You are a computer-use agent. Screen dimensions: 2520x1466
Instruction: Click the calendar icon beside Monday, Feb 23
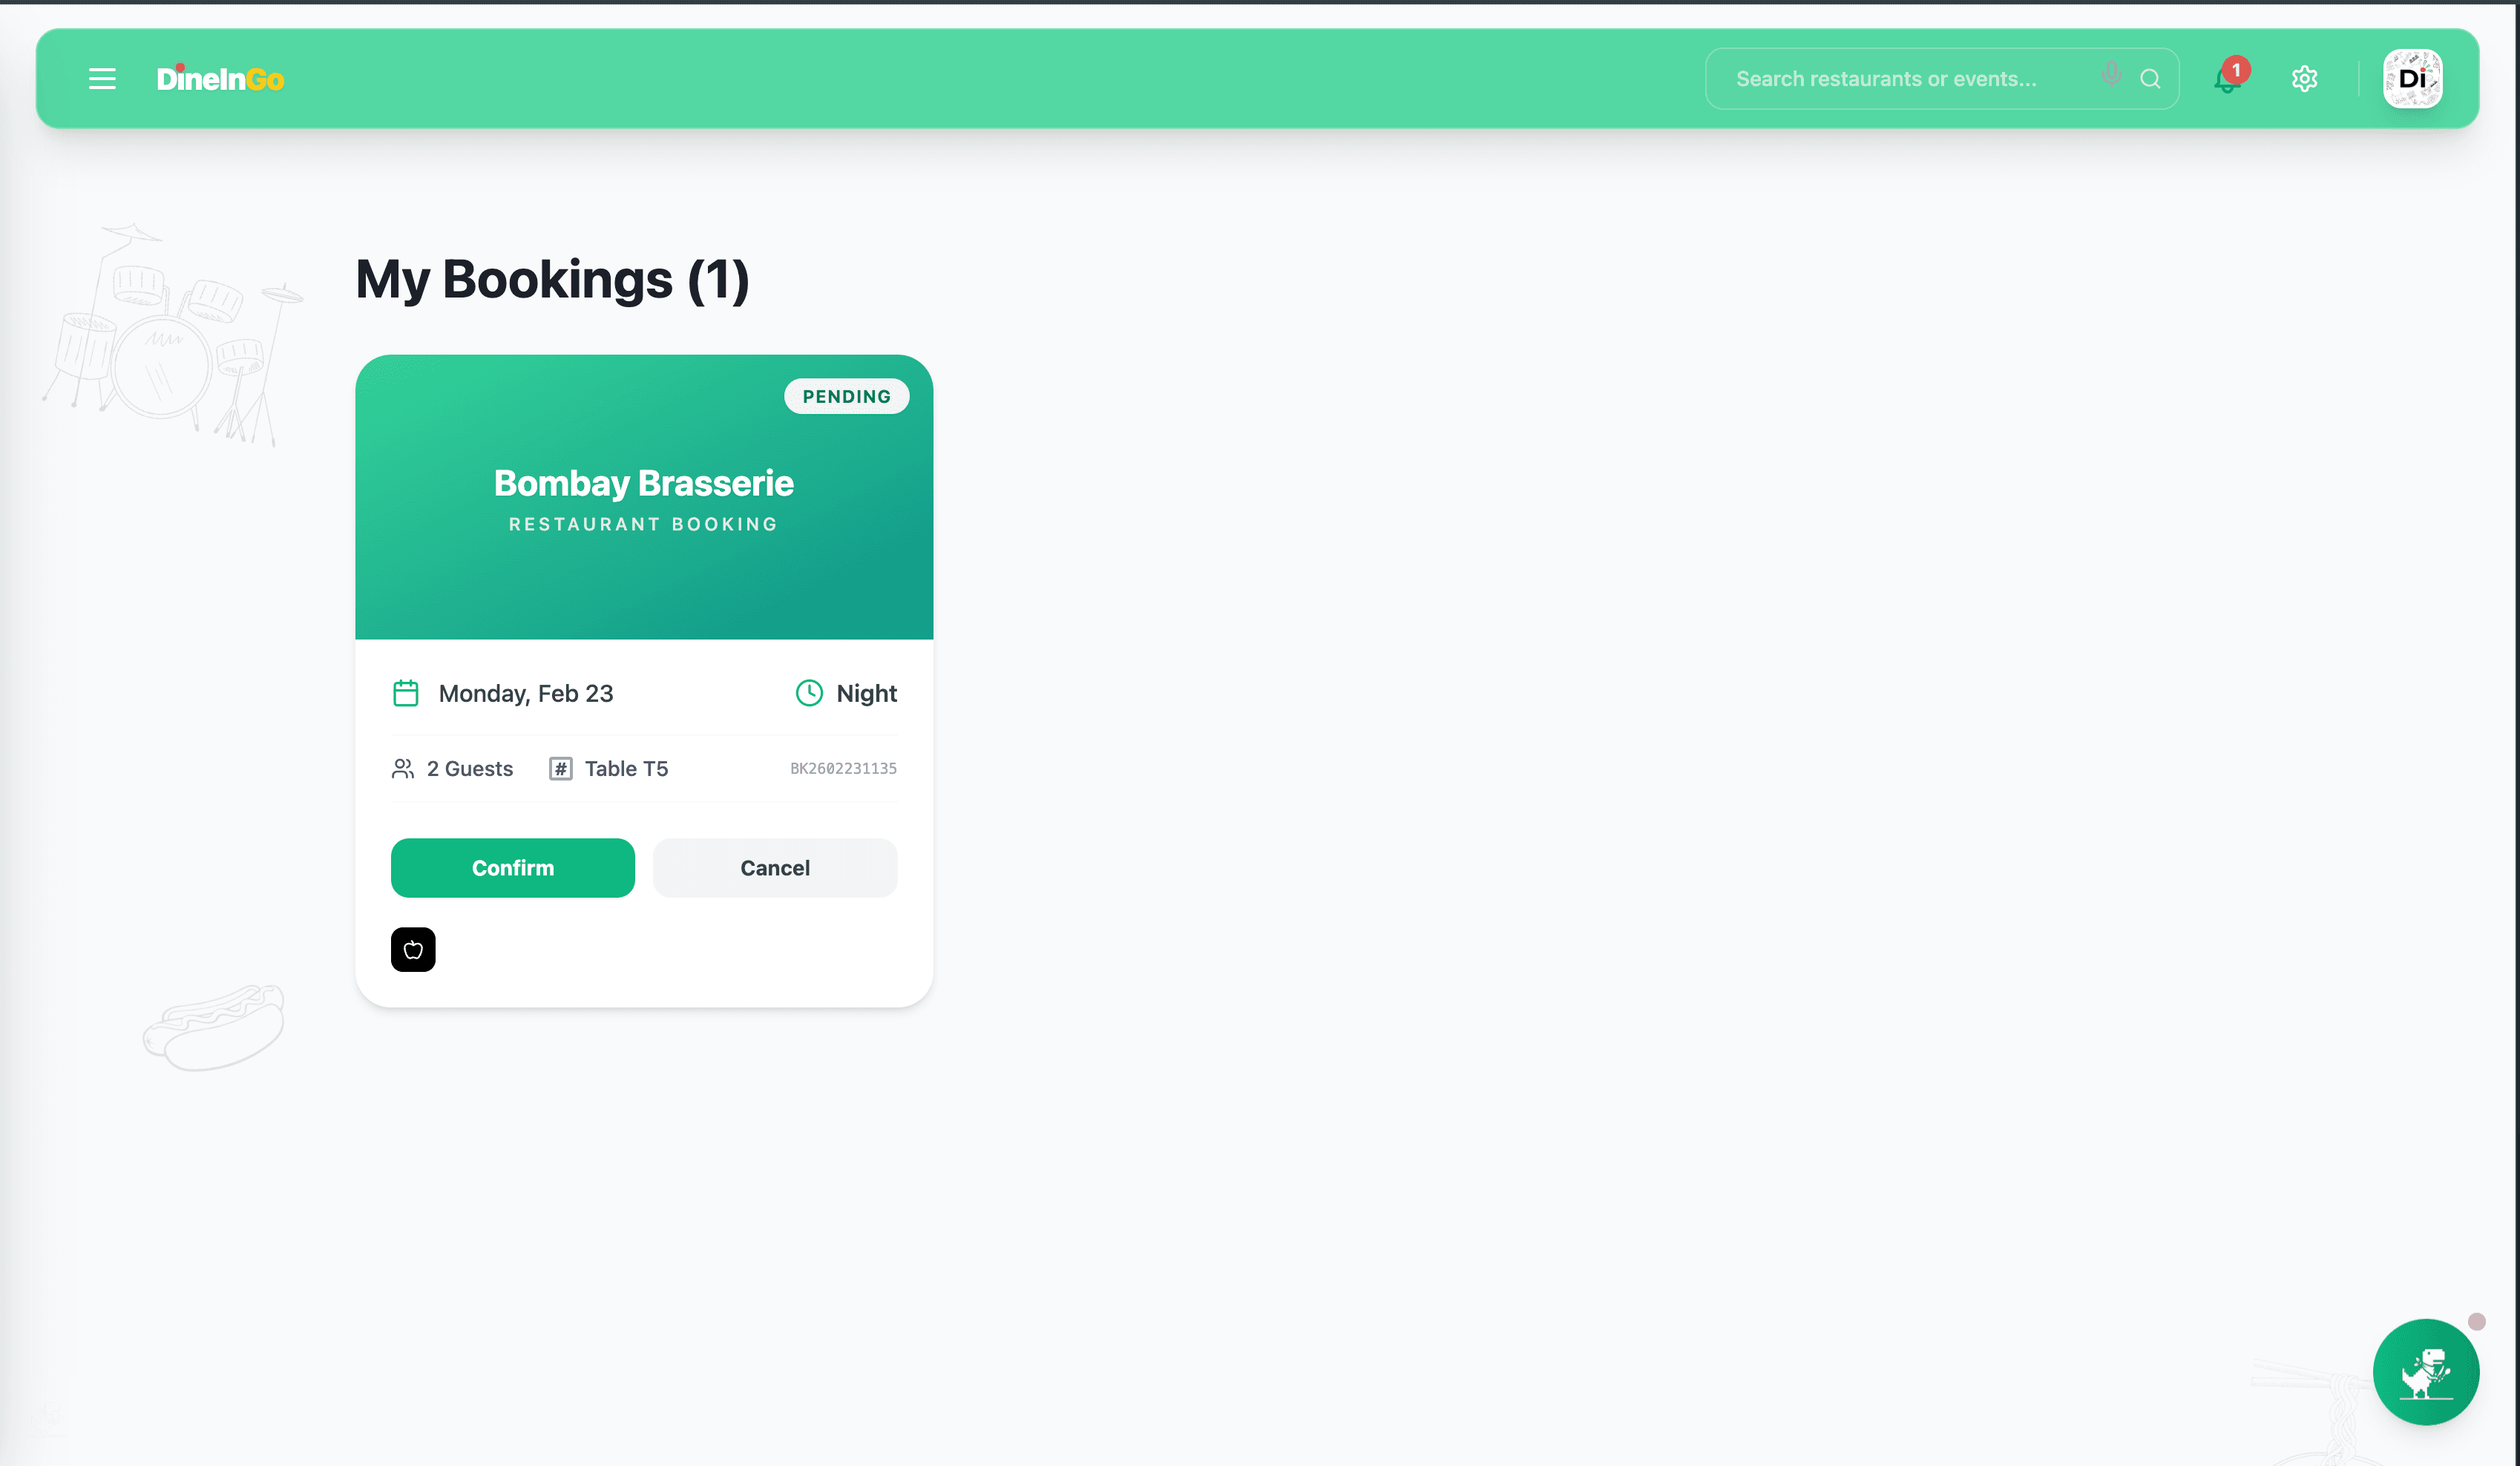(x=405, y=692)
